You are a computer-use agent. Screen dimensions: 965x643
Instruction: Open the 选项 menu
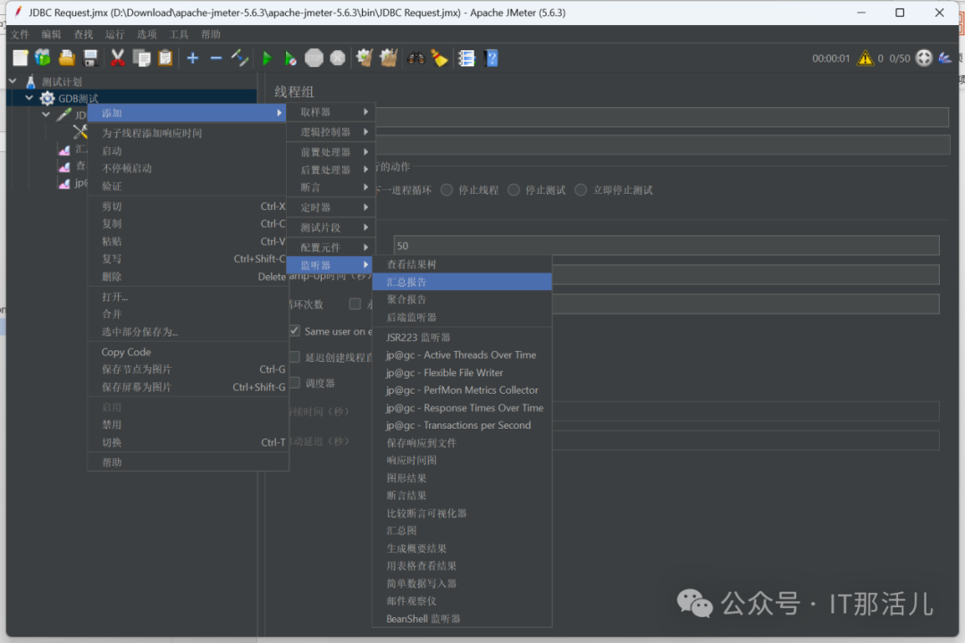point(147,35)
